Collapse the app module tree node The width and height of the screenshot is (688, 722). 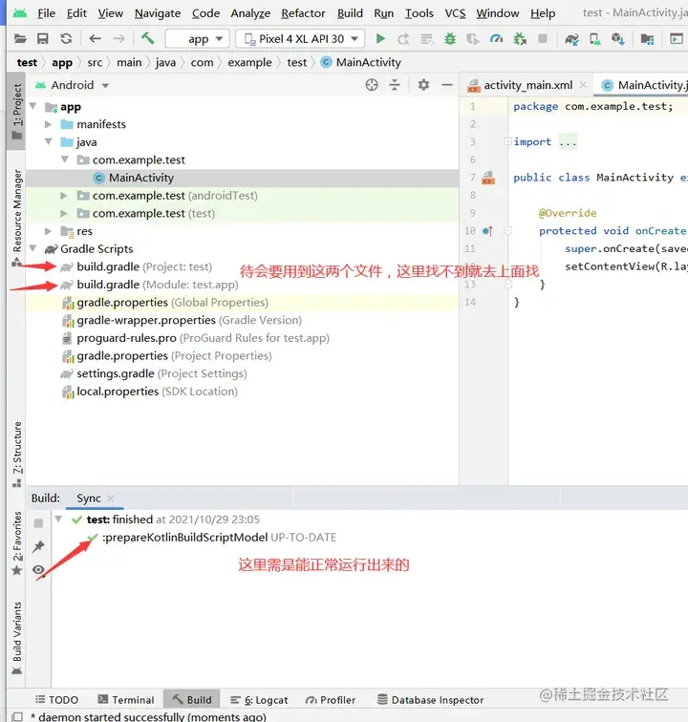tap(33, 106)
